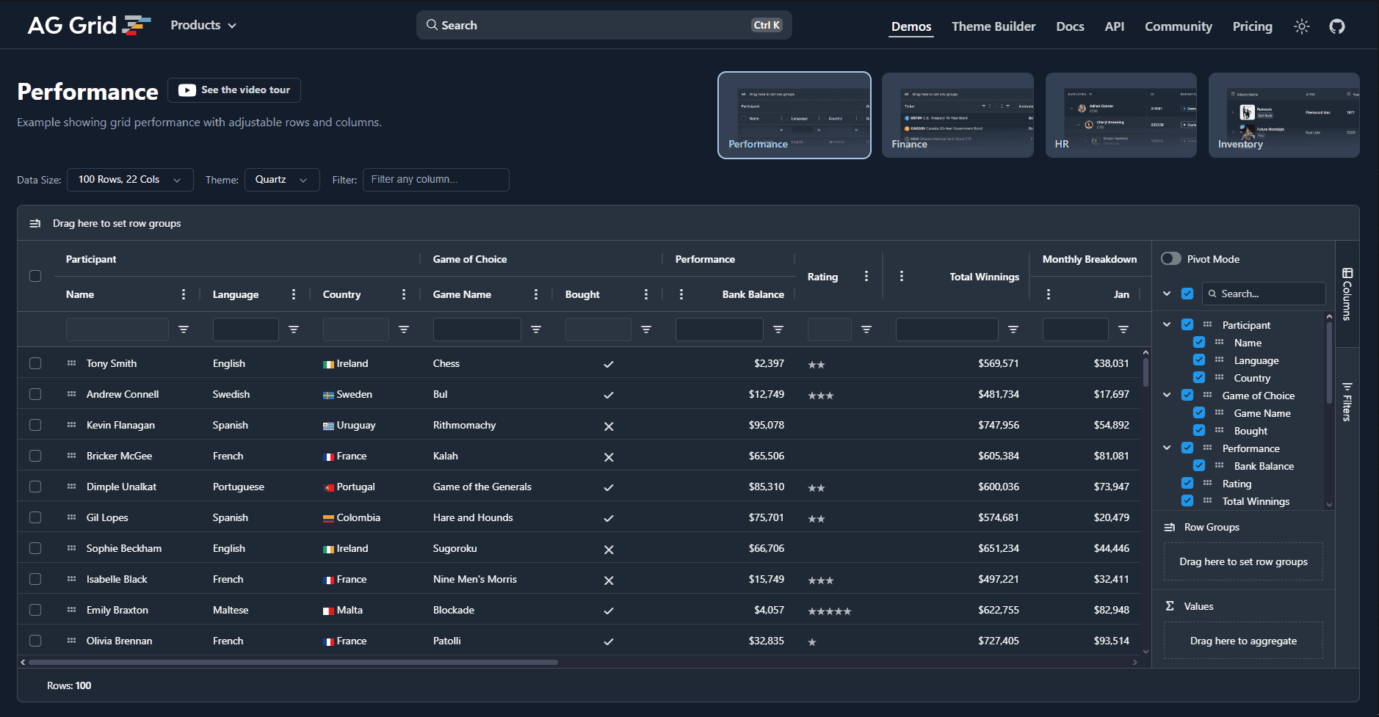1379x717 pixels.
Task: Uncheck Language column in tool panel
Action: coord(1199,360)
